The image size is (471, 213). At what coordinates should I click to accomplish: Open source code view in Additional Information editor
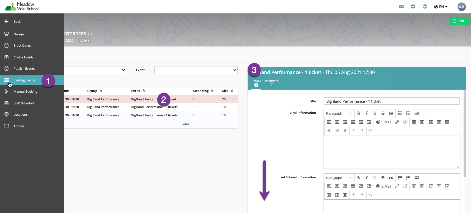(371, 195)
